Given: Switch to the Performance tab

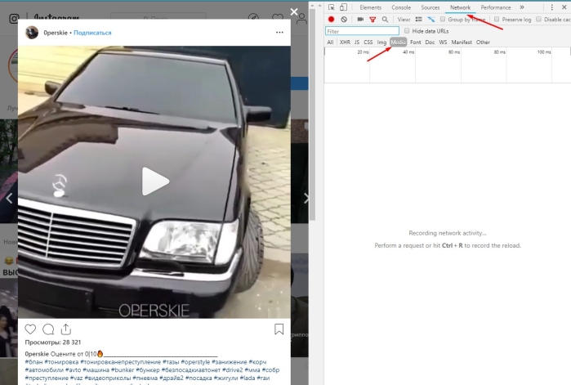Looking at the screenshot, I should [496, 7].
